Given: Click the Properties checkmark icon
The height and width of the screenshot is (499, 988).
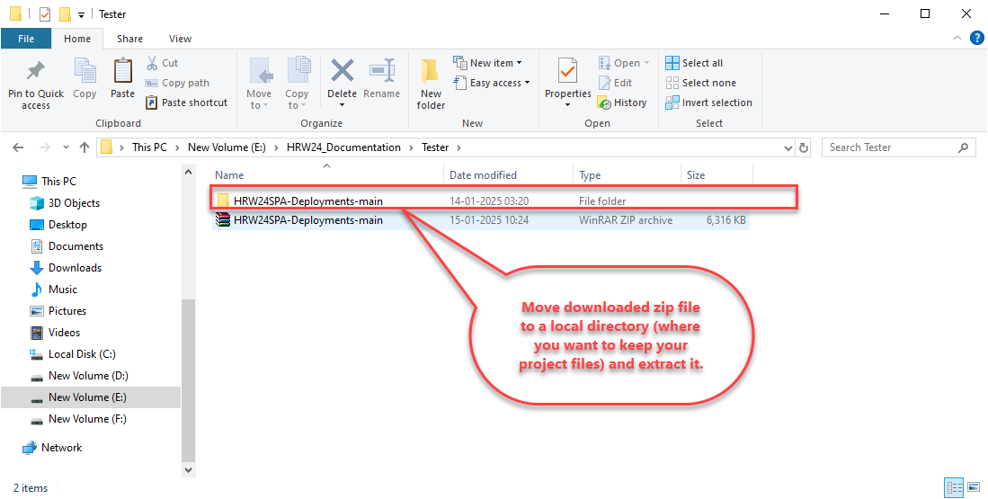Looking at the screenshot, I should pos(568,71).
